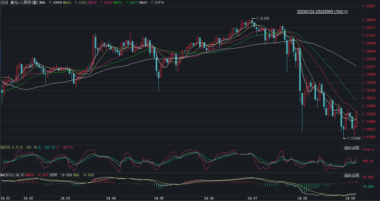Click the 日线 period label
This screenshot has height=201, width=380.
click(4, 2)
